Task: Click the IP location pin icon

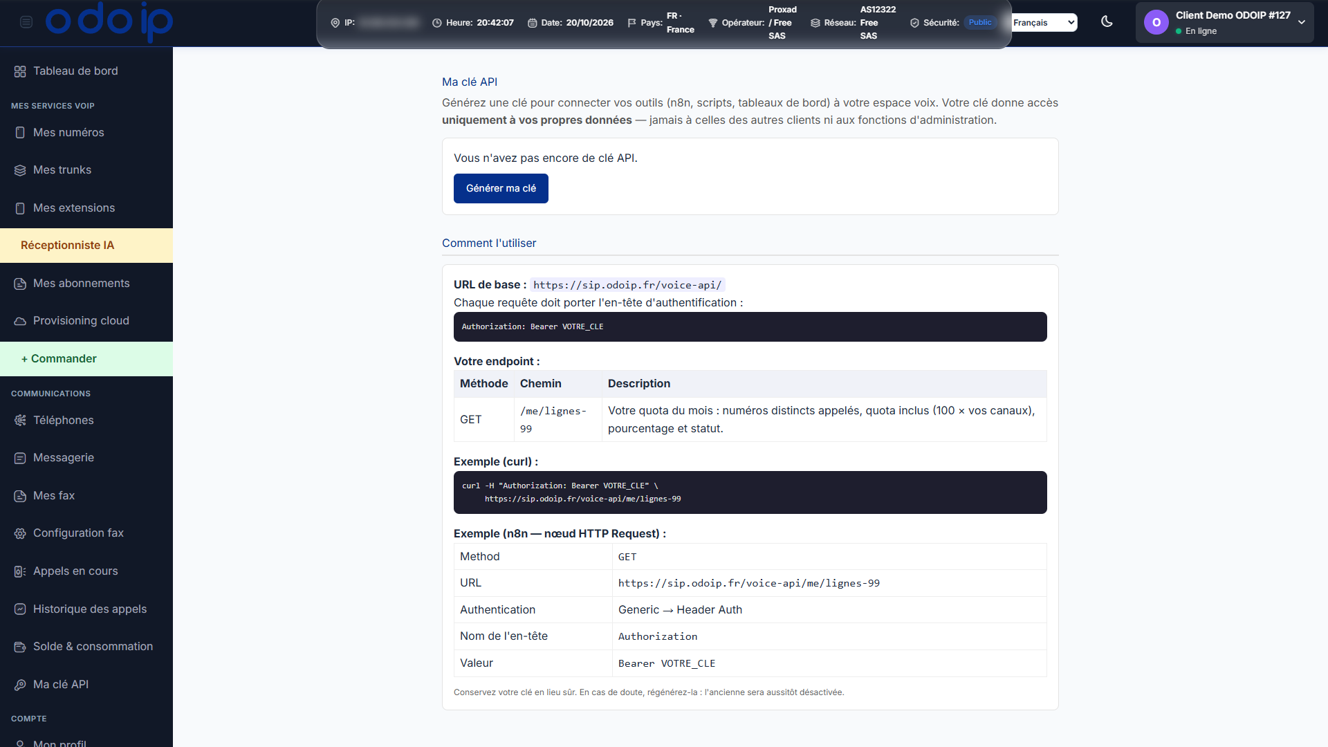Action: (335, 23)
